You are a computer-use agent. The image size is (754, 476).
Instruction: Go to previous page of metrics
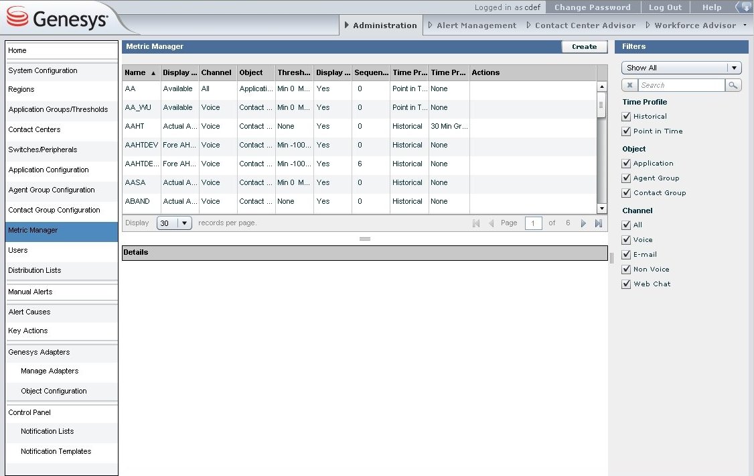click(x=491, y=223)
